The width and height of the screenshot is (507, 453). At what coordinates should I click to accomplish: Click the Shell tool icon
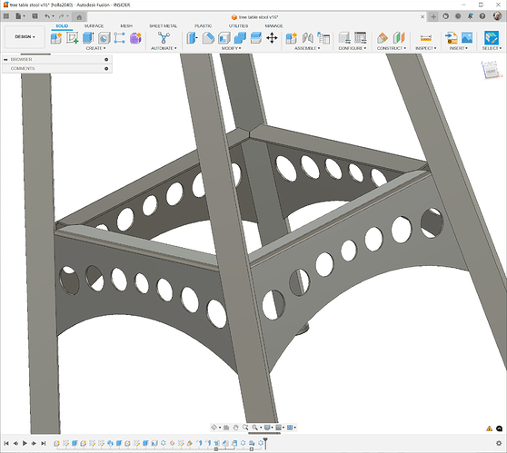[224, 38]
